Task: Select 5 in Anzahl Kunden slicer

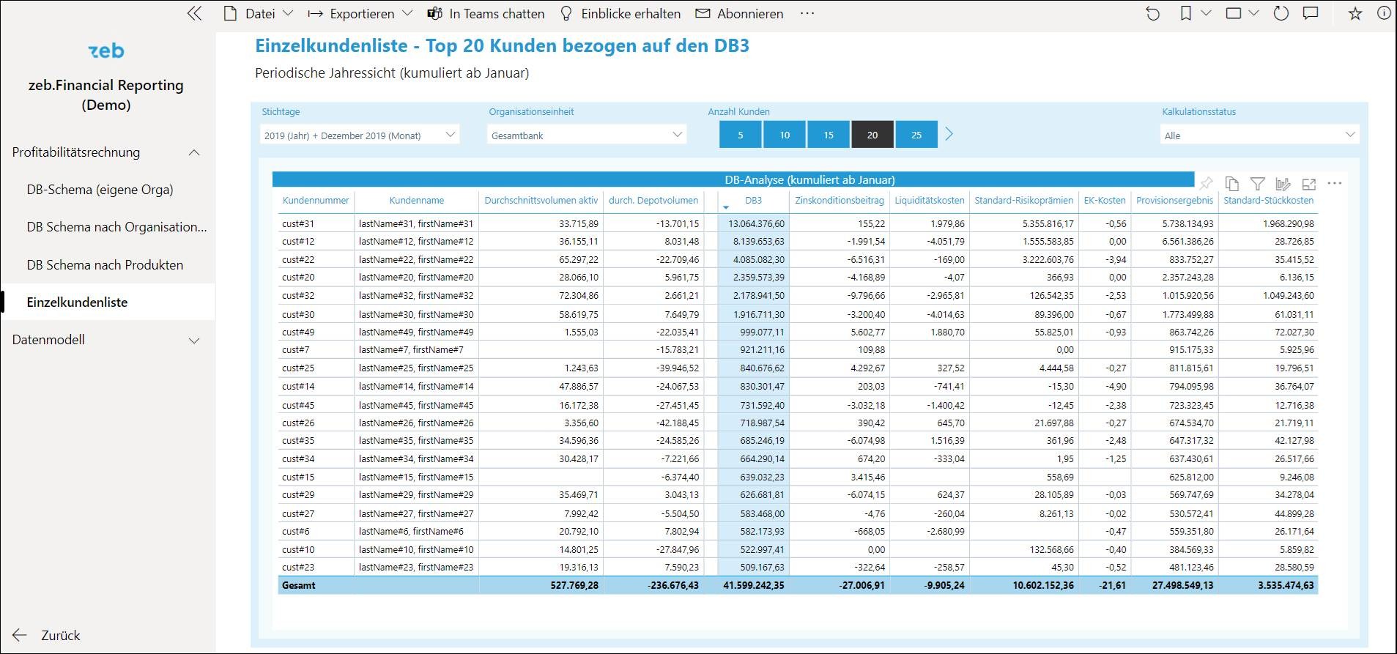Action: pos(740,135)
